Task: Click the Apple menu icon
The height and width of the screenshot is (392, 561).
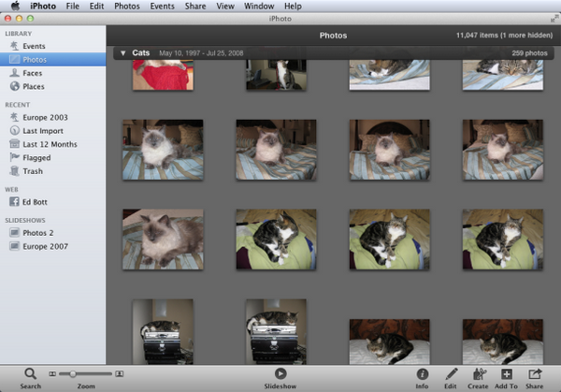Action: [x=15, y=7]
